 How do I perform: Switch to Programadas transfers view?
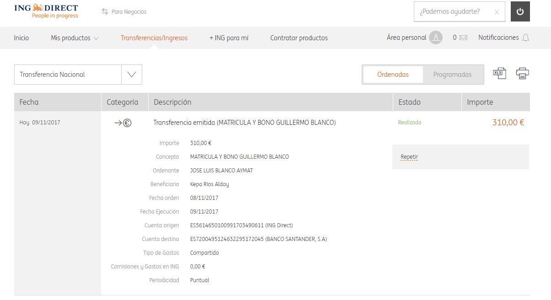pos(452,75)
